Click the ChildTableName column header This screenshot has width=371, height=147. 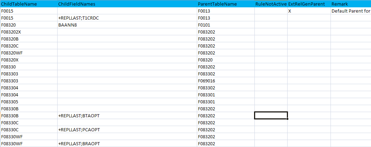16,4
